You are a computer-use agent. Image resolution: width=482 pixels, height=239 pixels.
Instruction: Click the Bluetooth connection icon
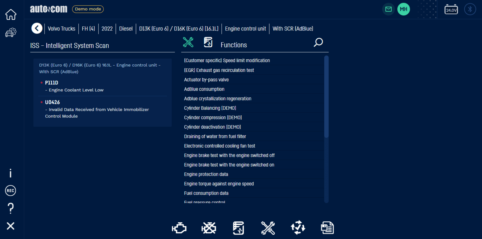[470, 9]
